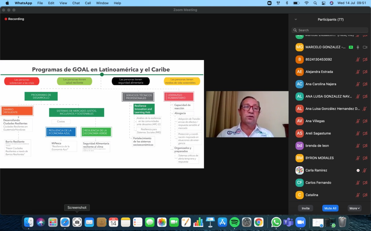Click the Zoom camera icon in menu bar
Image resolution: width=371 pixels, height=231 pixels.
click(x=270, y=3)
